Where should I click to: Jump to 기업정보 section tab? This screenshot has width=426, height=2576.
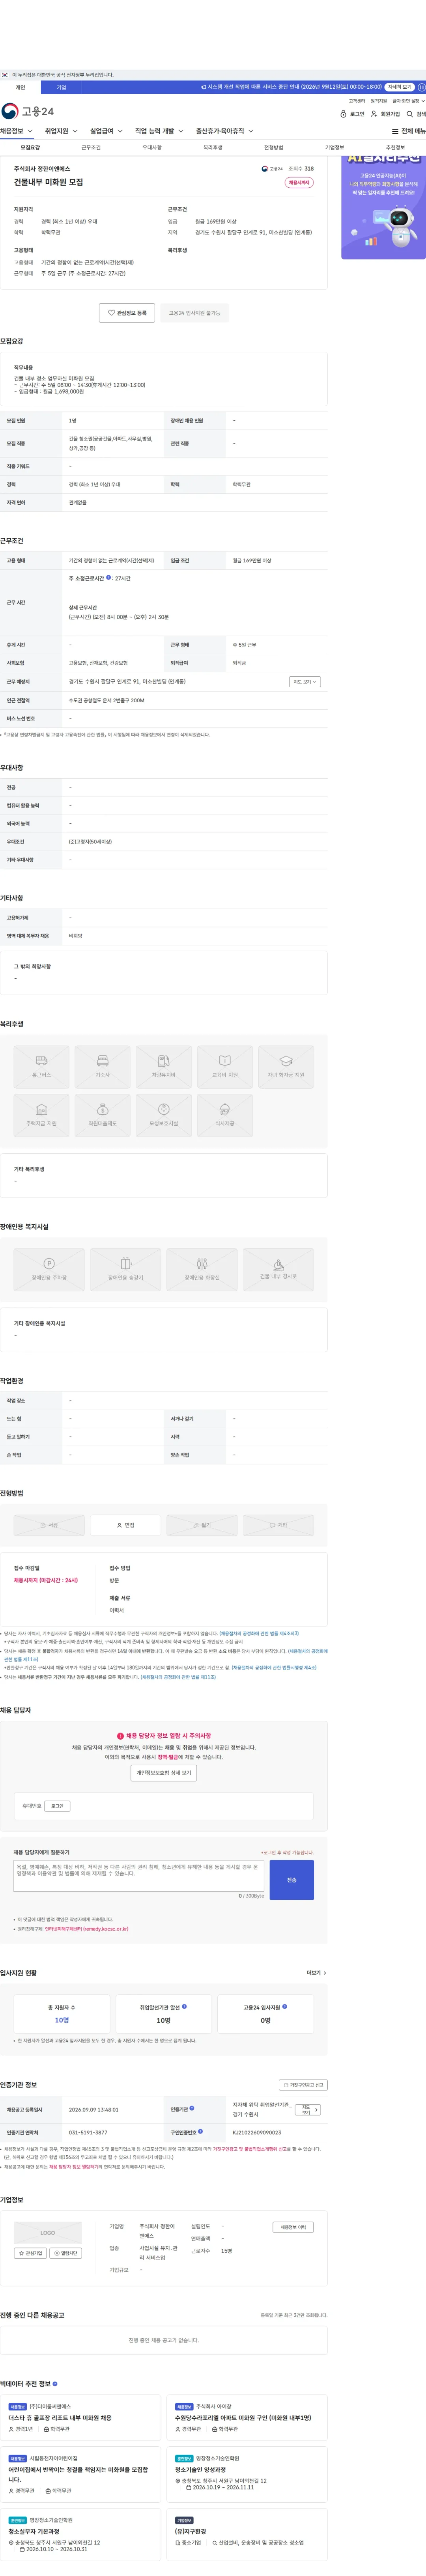click(335, 147)
